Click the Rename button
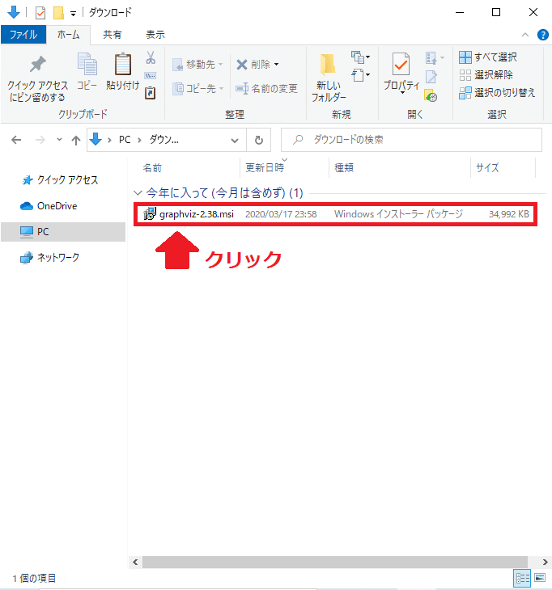 click(266, 89)
